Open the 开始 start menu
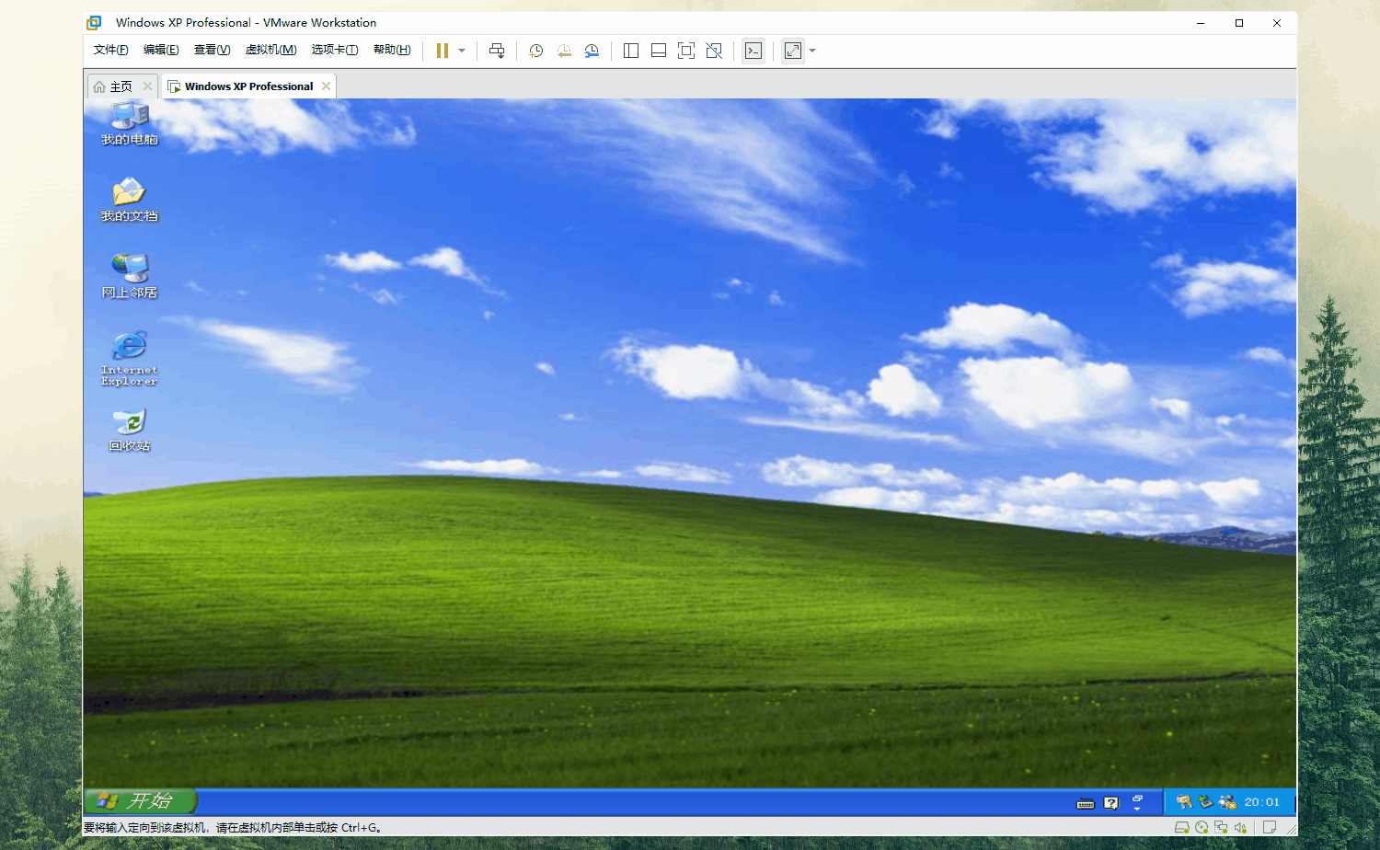This screenshot has height=850, width=1380. point(140,801)
